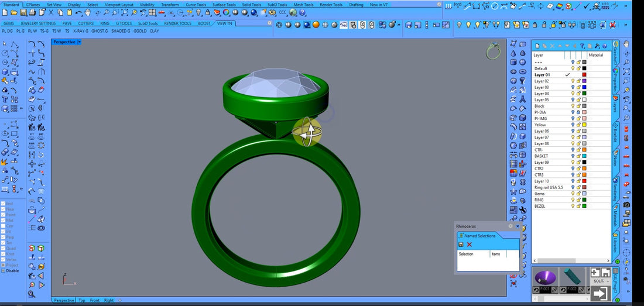Select the F-002 material thumbnail
The width and height of the screenshot is (644, 306).
click(572, 278)
